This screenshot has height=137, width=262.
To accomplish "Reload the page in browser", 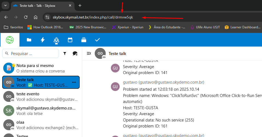I will pos(26,17).
